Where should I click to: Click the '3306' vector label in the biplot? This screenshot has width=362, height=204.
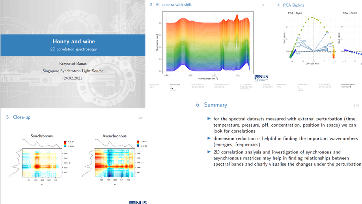298,53
